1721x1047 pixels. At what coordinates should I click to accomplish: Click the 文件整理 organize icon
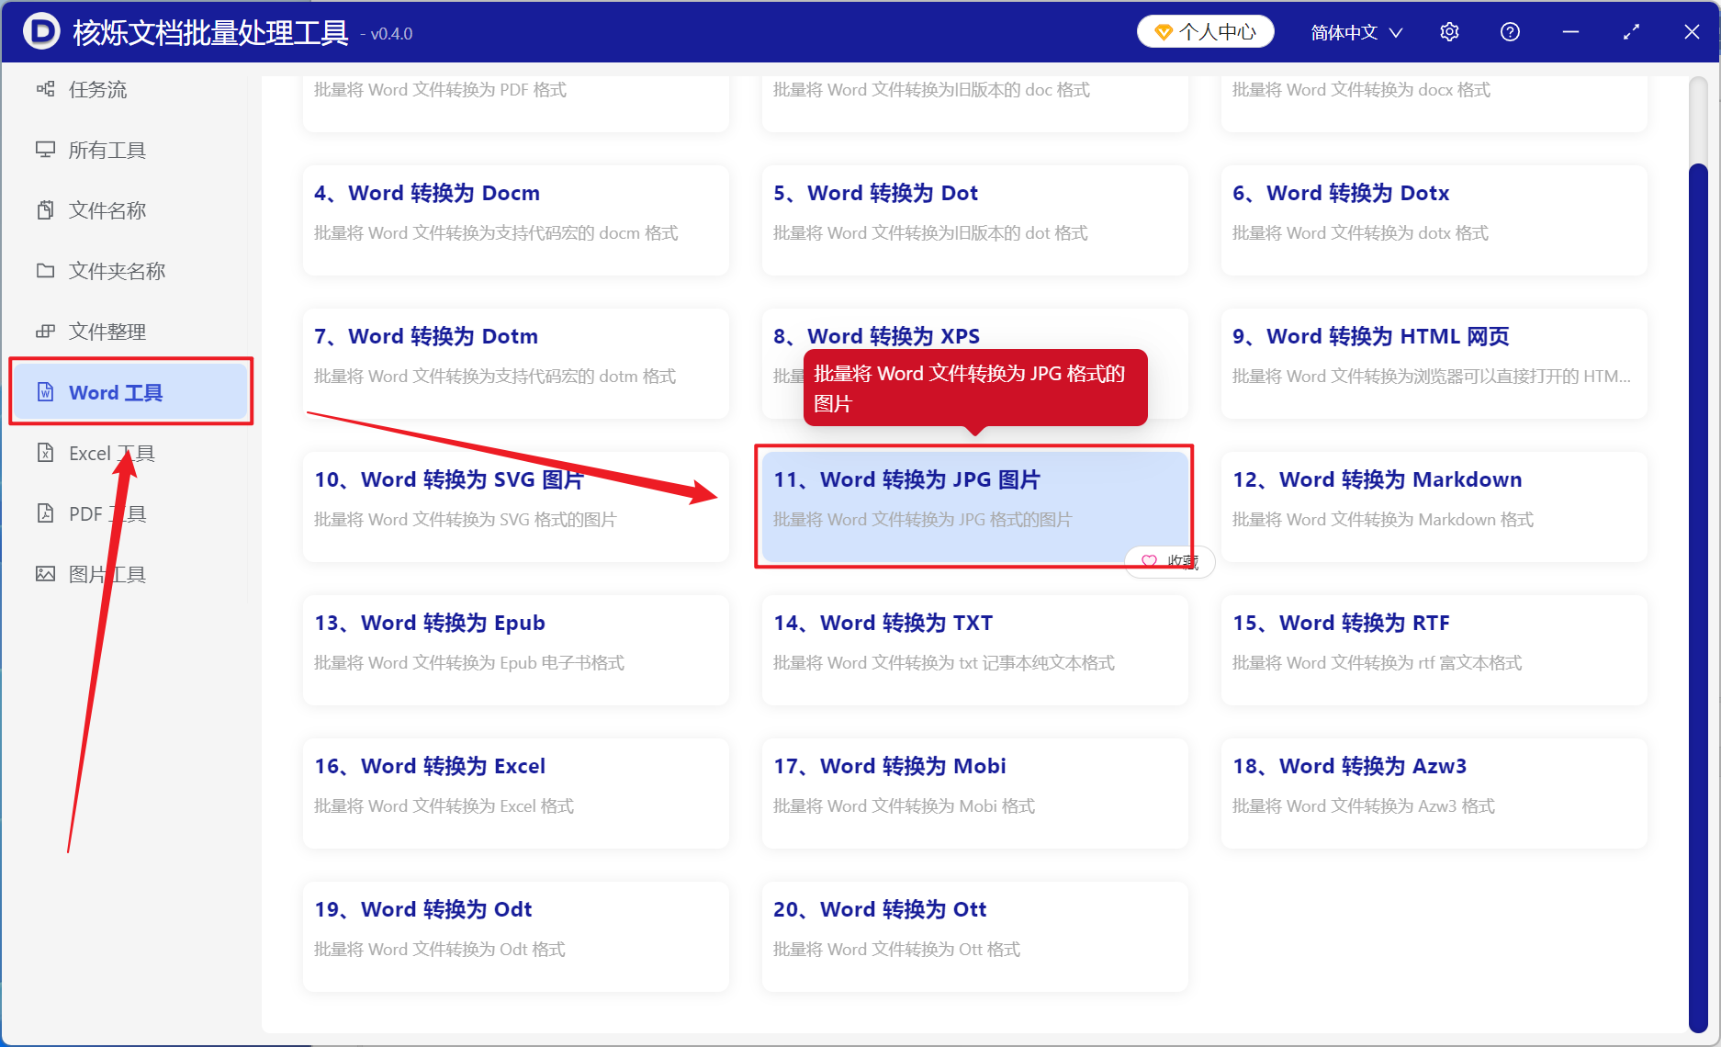pos(45,332)
